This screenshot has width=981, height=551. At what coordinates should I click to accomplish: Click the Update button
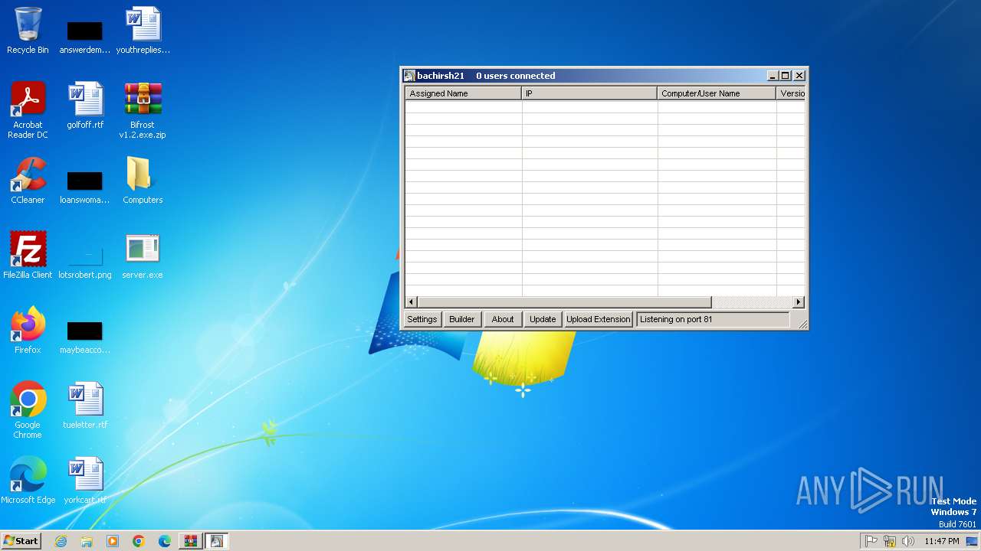tap(543, 319)
